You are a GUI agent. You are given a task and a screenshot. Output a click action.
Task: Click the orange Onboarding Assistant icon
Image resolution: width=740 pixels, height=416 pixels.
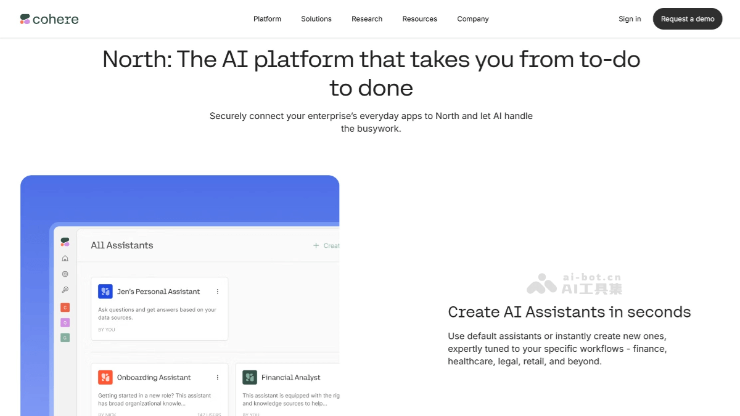pyautogui.click(x=105, y=377)
